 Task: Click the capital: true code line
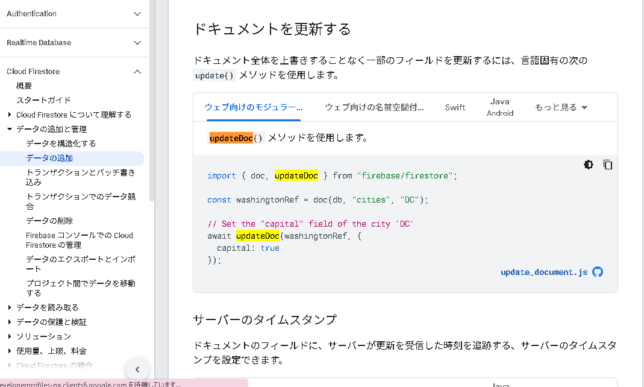[248, 248]
